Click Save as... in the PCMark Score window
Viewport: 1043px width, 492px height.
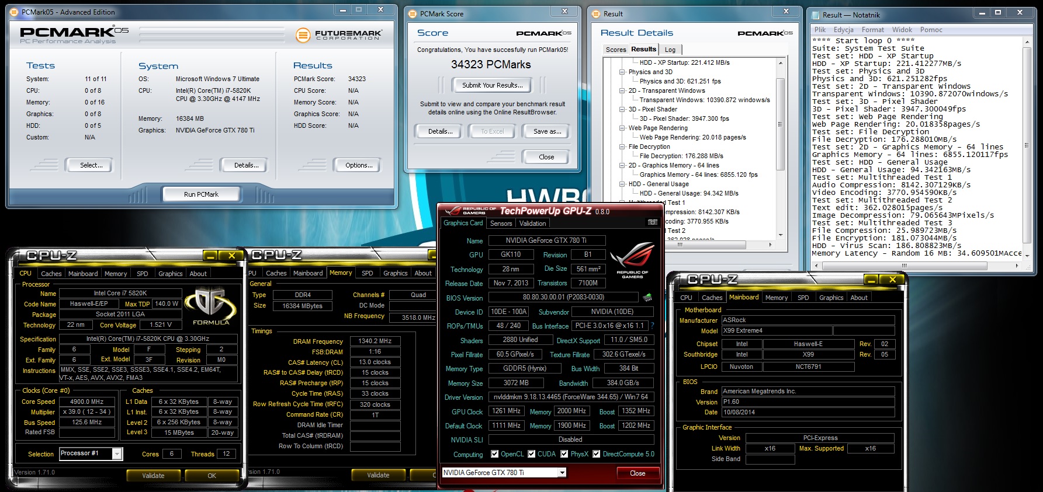click(x=547, y=131)
